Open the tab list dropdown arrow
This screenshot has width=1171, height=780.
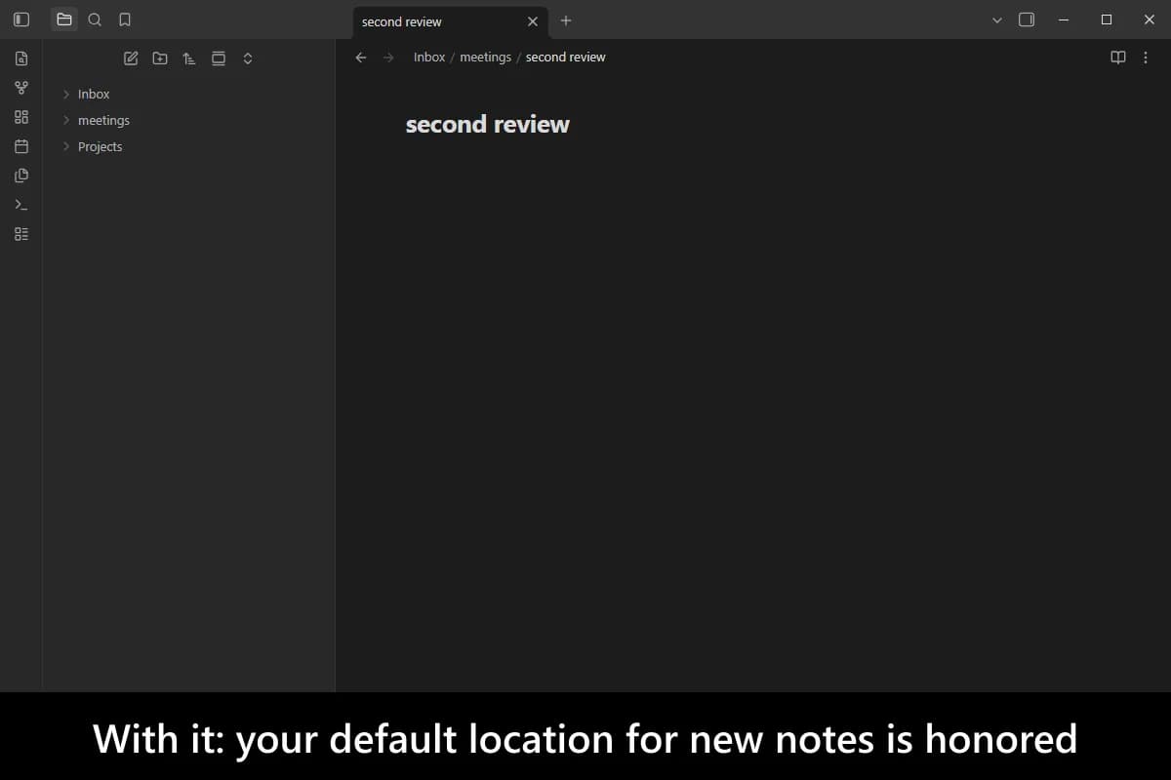[996, 19]
